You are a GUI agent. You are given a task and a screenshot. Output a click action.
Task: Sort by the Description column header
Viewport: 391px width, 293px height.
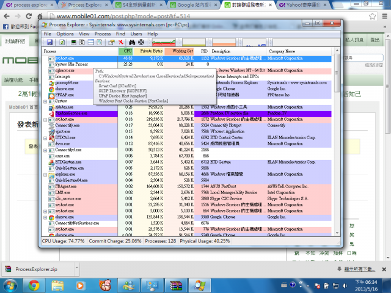[x=238, y=51]
